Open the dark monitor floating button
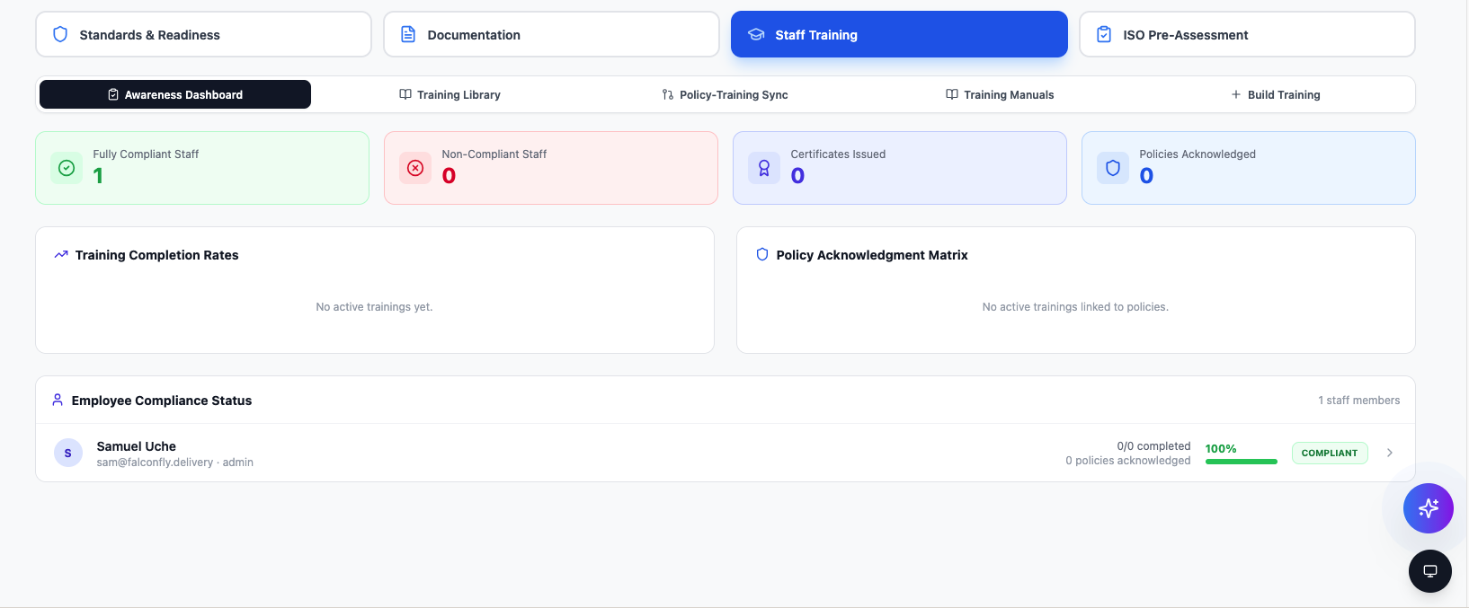 (x=1430, y=571)
